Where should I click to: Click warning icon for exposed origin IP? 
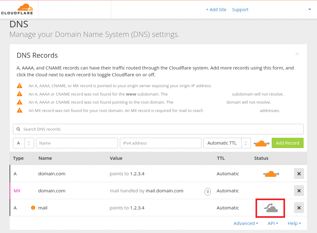point(20,86)
